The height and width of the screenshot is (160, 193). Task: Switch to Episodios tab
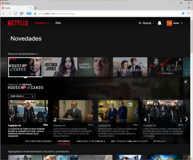pyautogui.click(x=64, y=141)
